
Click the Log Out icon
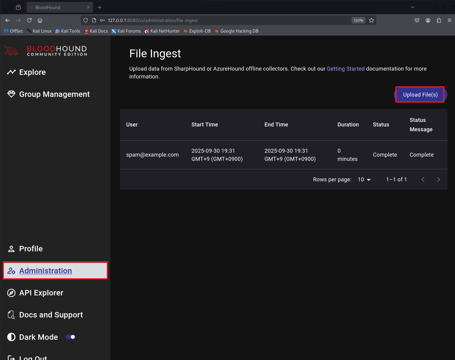pos(11,358)
